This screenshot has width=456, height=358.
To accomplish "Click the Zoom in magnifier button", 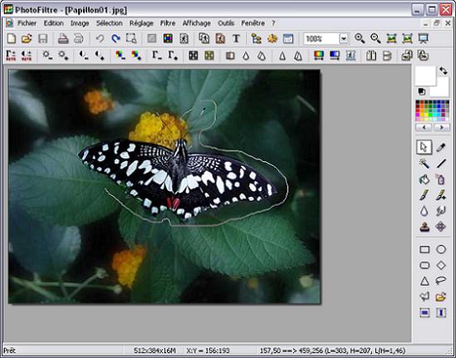I will pyautogui.click(x=360, y=38).
